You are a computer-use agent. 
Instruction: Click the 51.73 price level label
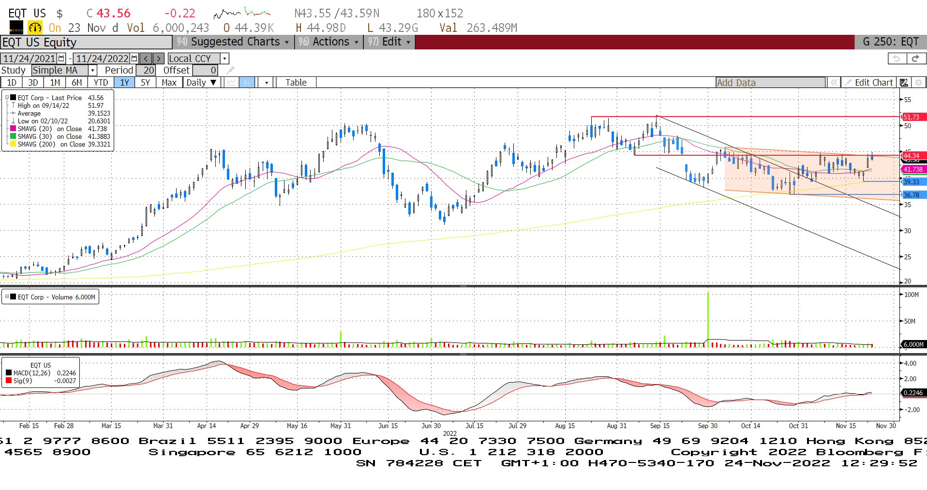coord(914,117)
